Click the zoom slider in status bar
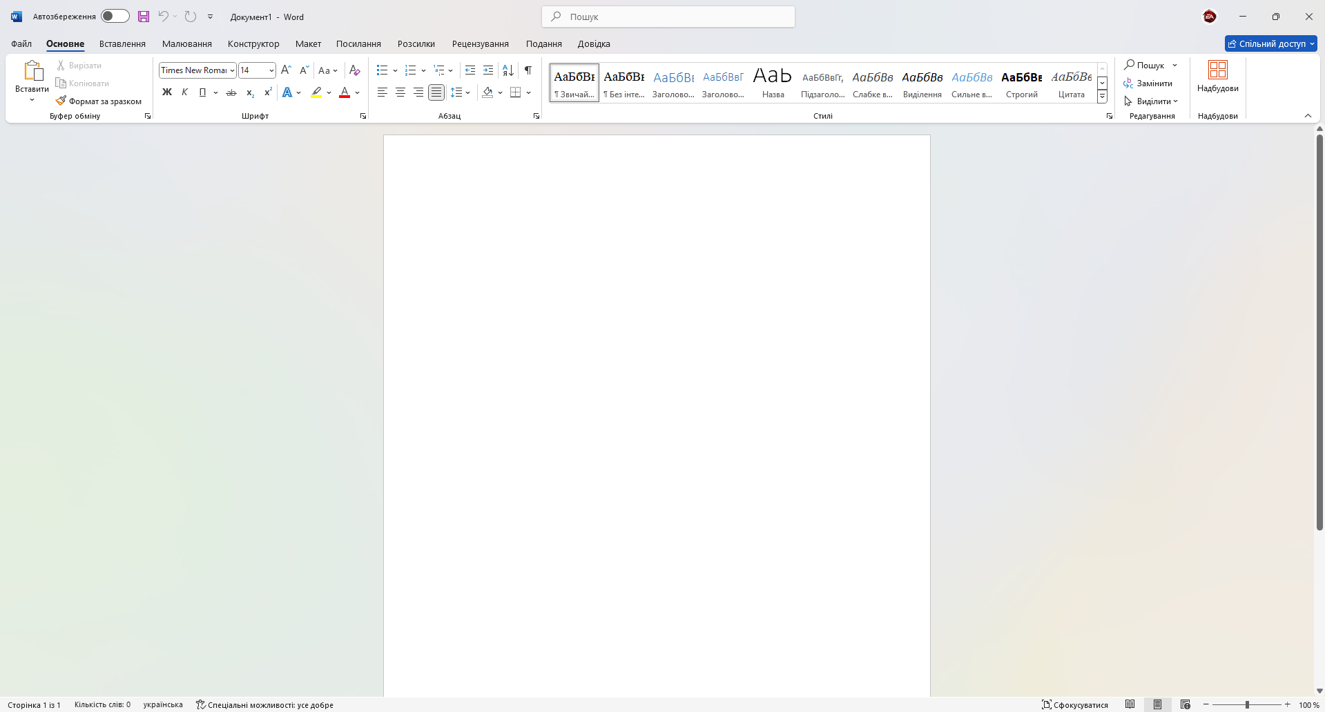Screen dimensions: 1325x712 (x=1247, y=704)
